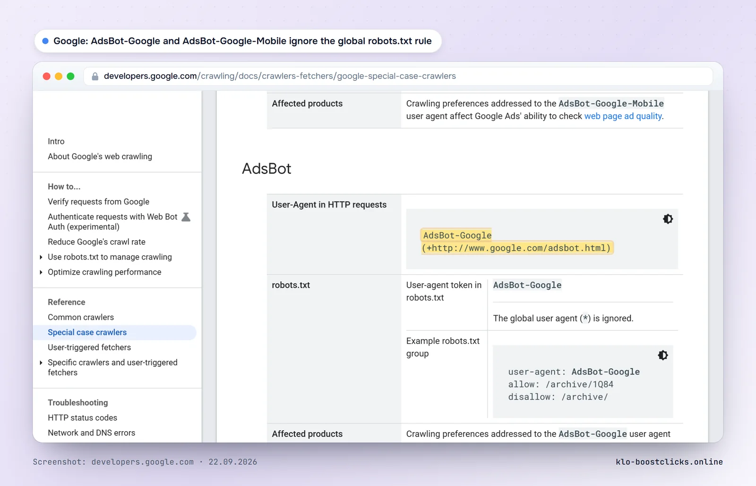Click the 'user-agent: AdsBot-Google' code line
The height and width of the screenshot is (486, 756).
point(574,372)
